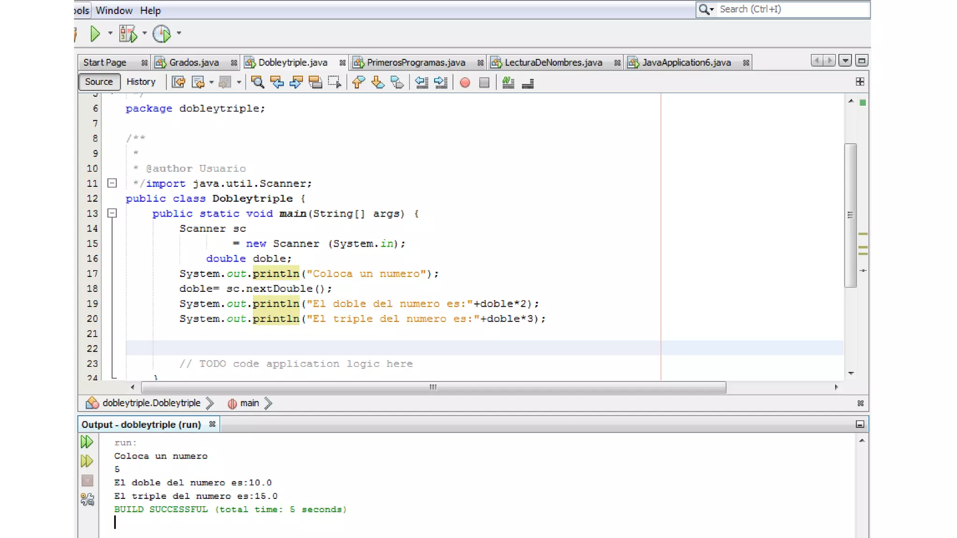The image size is (957, 538).
Task: Collapse the main method fold
Action: tap(112, 213)
